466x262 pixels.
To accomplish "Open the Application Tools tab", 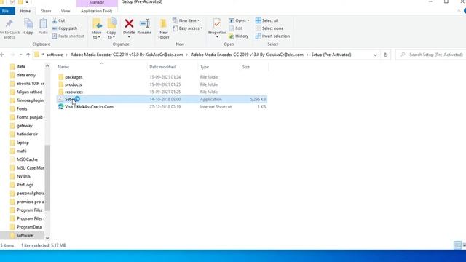I will click(97, 11).
